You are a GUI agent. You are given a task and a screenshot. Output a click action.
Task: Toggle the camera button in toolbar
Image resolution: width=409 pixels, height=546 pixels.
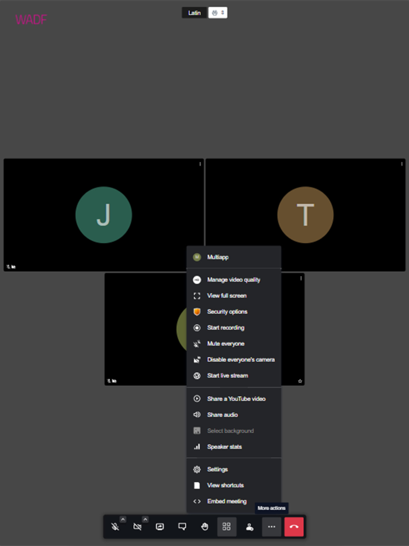coord(137,527)
